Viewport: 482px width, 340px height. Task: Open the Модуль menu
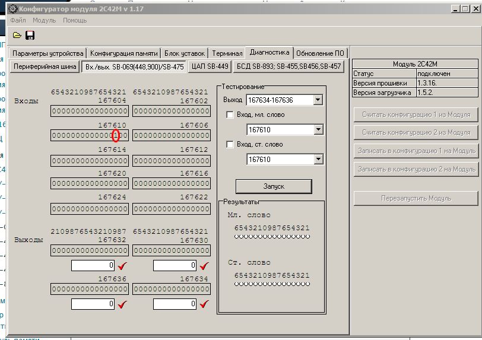click(45, 20)
